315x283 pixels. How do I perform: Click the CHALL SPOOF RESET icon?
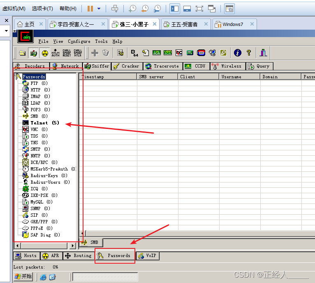click(x=67, y=53)
